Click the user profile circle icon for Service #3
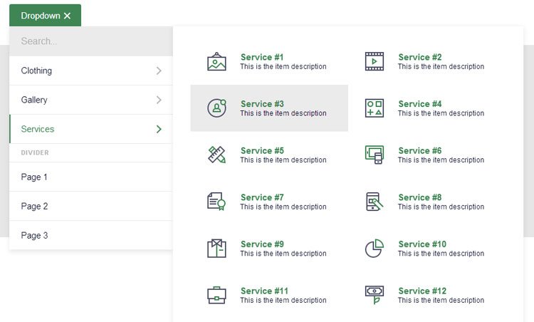The height and width of the screenshot is (322, 534). coord(216,108)
